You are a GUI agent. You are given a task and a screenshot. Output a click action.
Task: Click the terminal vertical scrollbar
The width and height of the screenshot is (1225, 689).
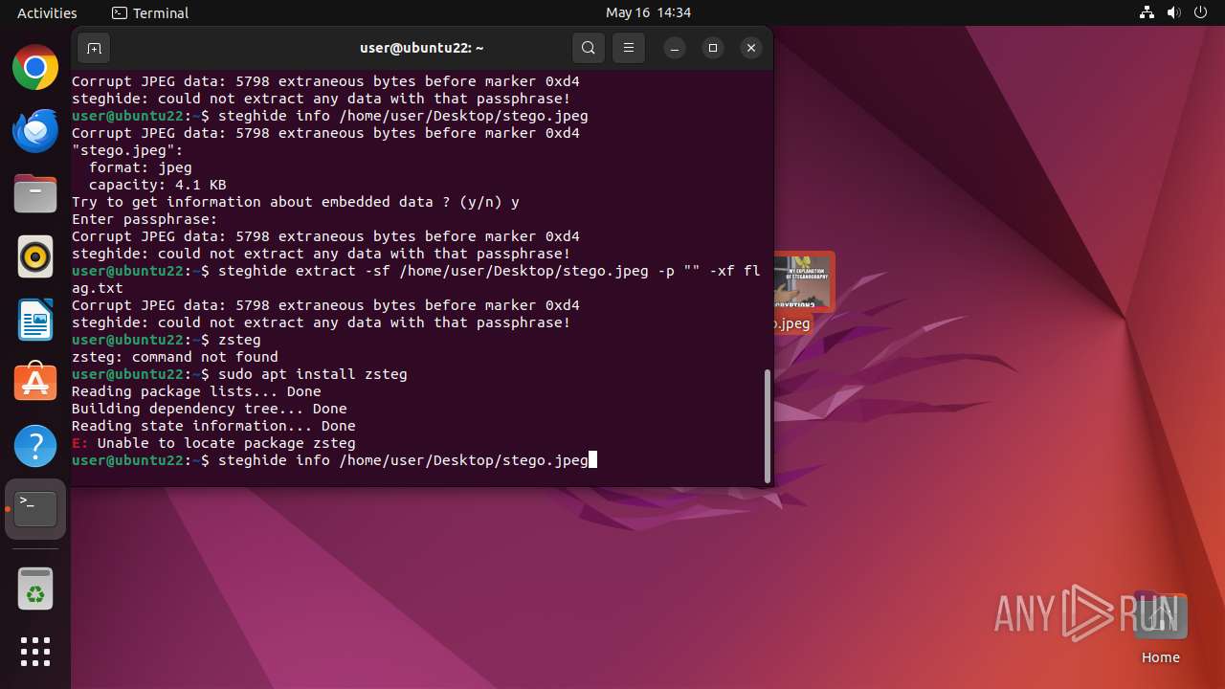pyautogui.click(x=767, y=426)
